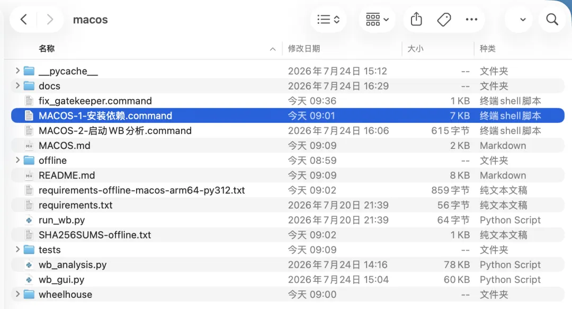Expand the offline folder disclosure arrow
The image size is (572, 309).
(x=17, y=160)
